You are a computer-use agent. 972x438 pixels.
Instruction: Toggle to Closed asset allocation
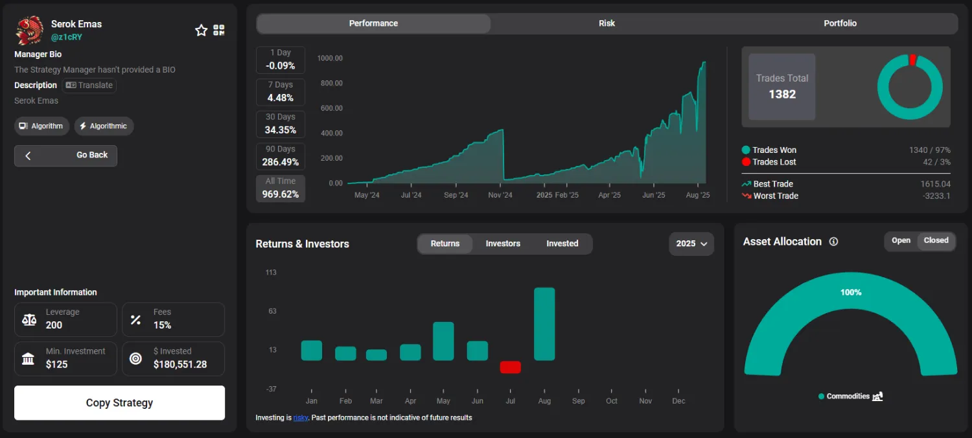[x=936, y=241]
